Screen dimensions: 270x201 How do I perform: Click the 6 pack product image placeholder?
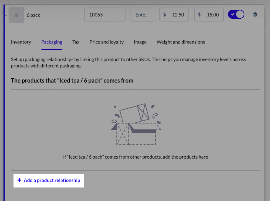point(16,15)
